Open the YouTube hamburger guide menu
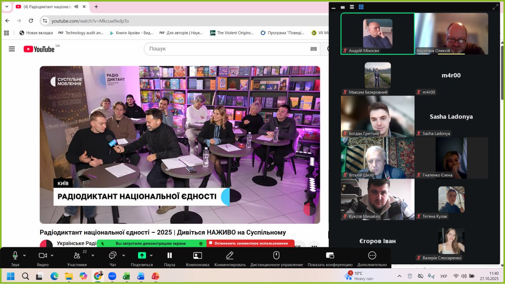 [12, 49]
